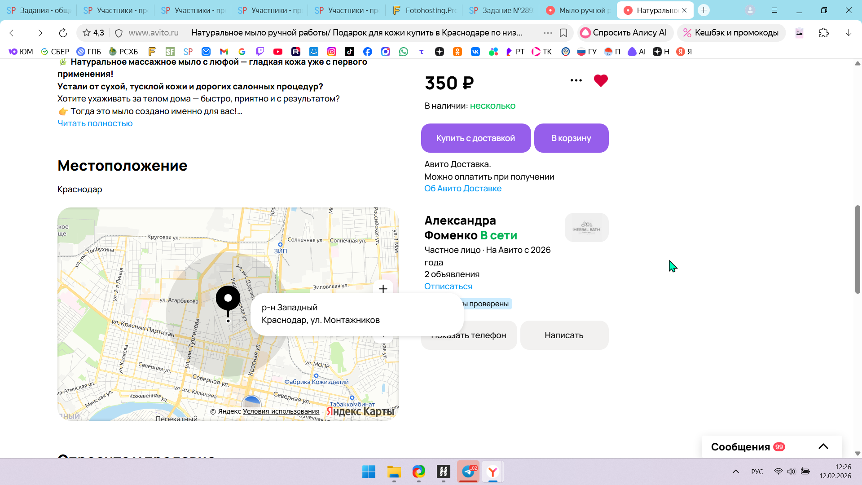Click Купить с доставкой button
The image size is (862, 485).
(x=475, y=138)
